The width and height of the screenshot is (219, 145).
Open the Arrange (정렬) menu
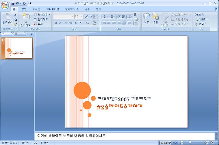[x=155, y=19]
